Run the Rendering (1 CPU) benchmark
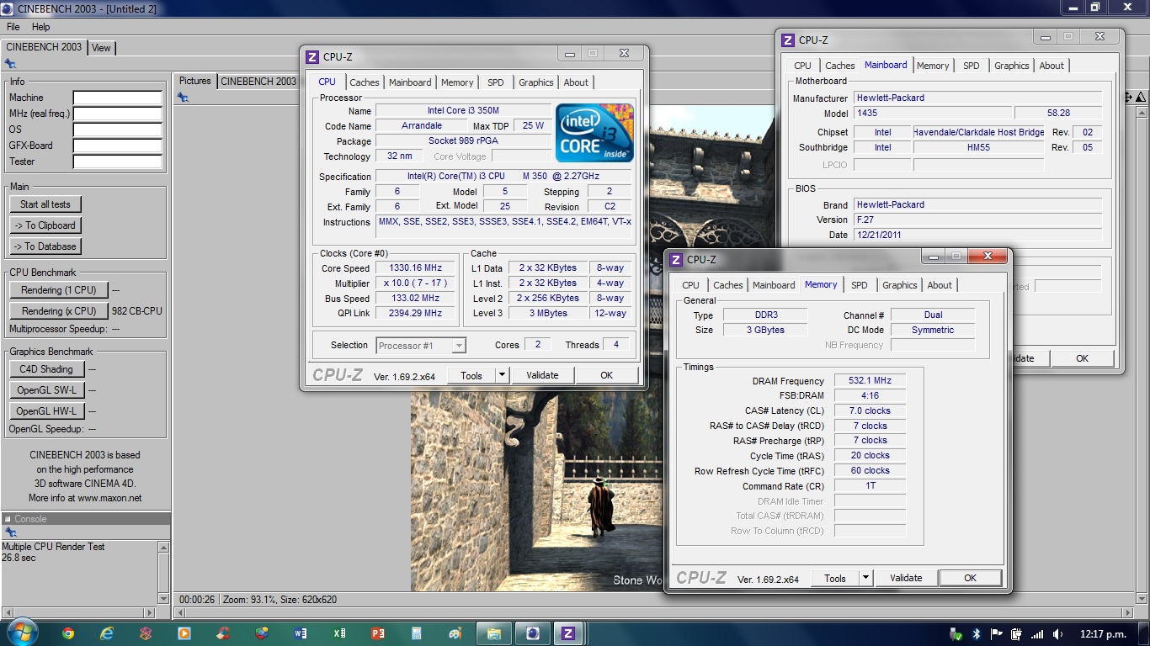The height and width of the screenshot is (646, 1150). point(59,290)
